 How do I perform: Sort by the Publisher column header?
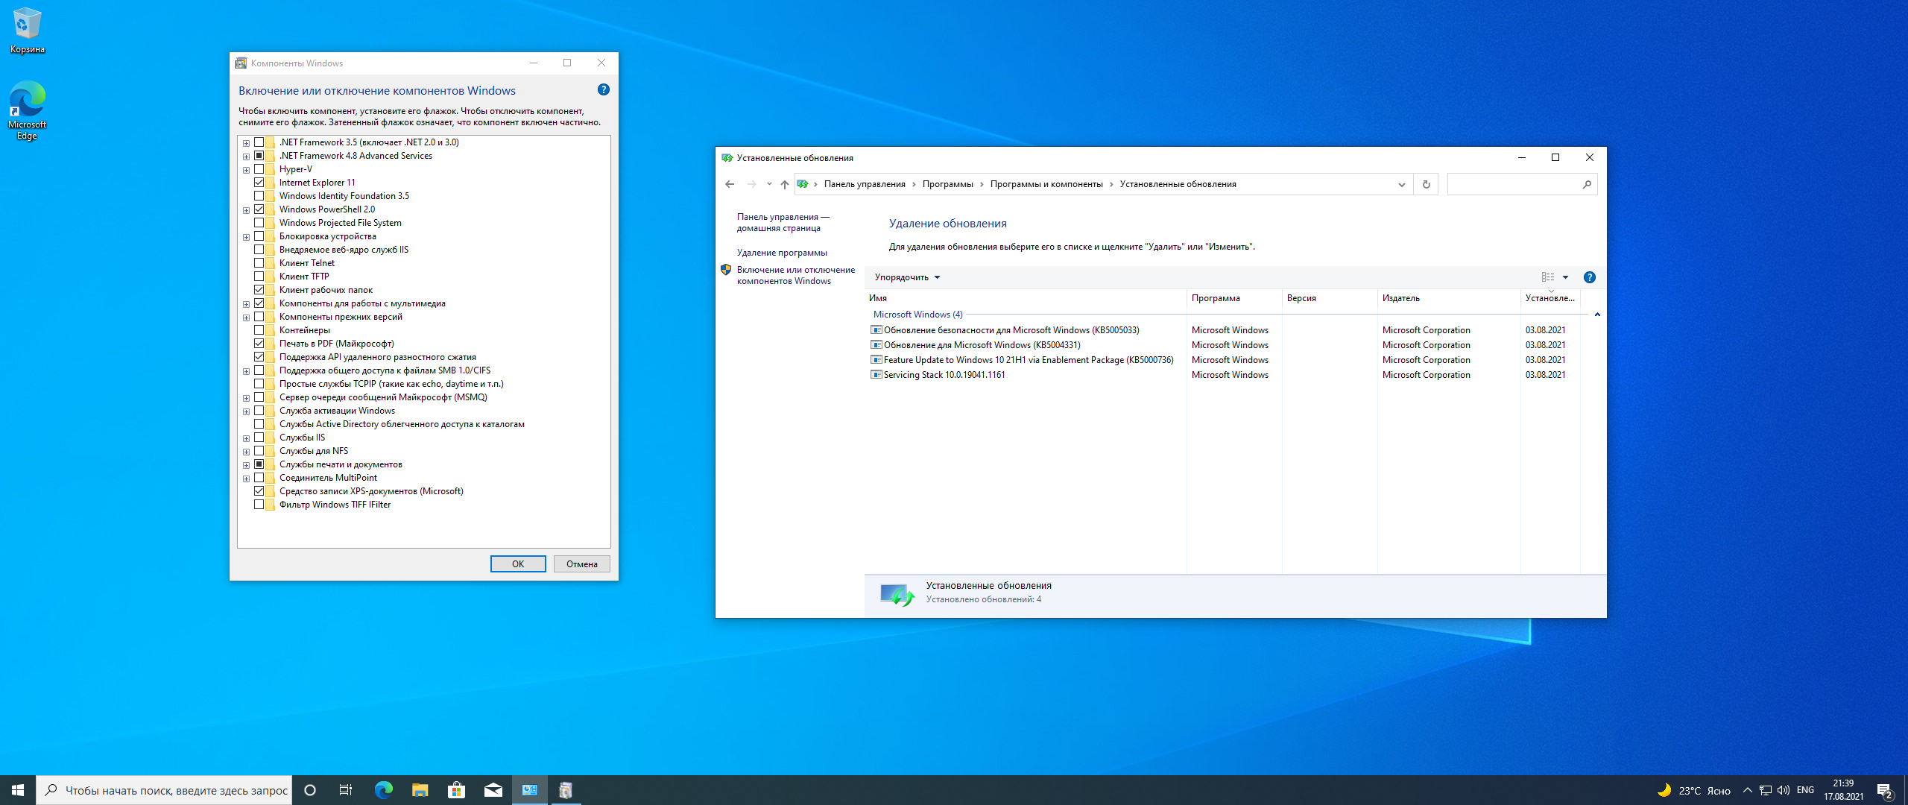[x=1401, y=298]
